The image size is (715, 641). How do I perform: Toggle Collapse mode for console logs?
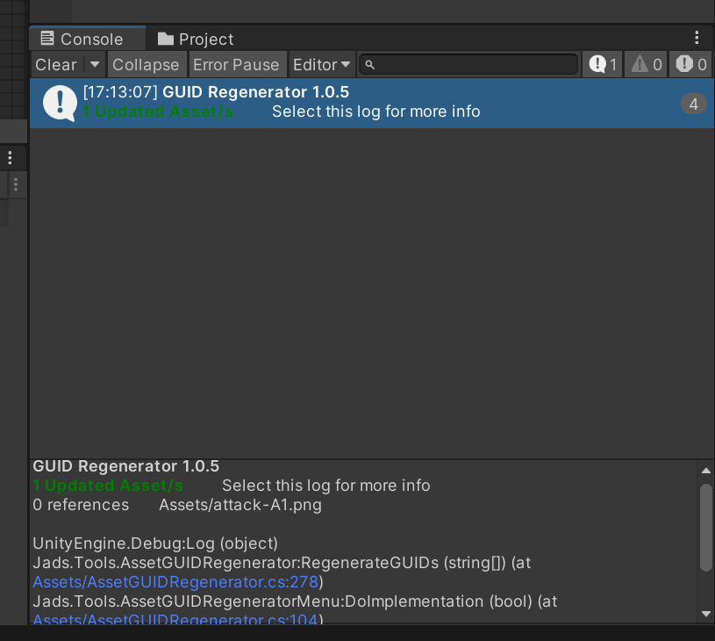point(146,64)
